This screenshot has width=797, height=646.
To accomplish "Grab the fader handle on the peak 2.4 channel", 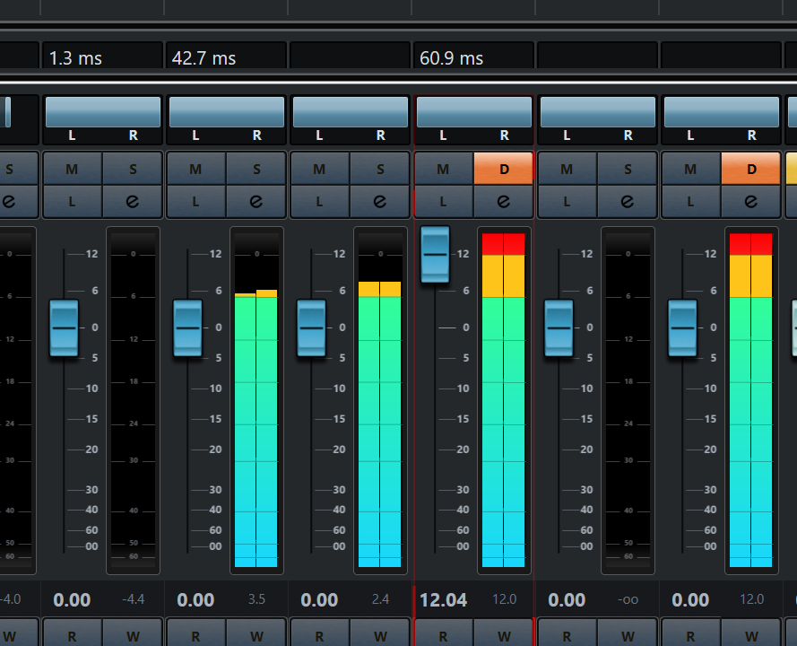I will click(x=311, y=328).
